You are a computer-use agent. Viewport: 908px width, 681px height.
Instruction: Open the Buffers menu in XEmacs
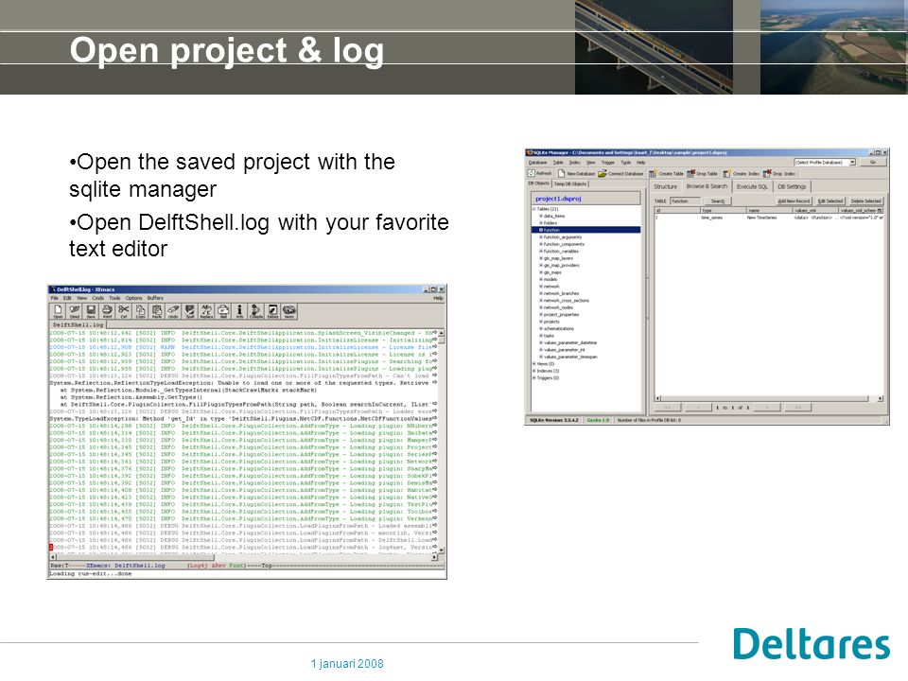tap(155, 298)
